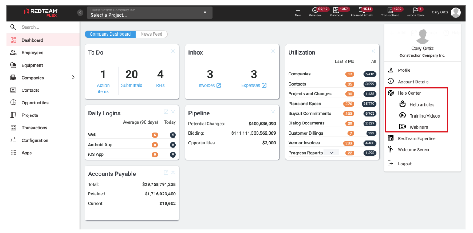Open external link icon on Daily Logins
Viewport: 473px width, 233px height.
[166, 112]
